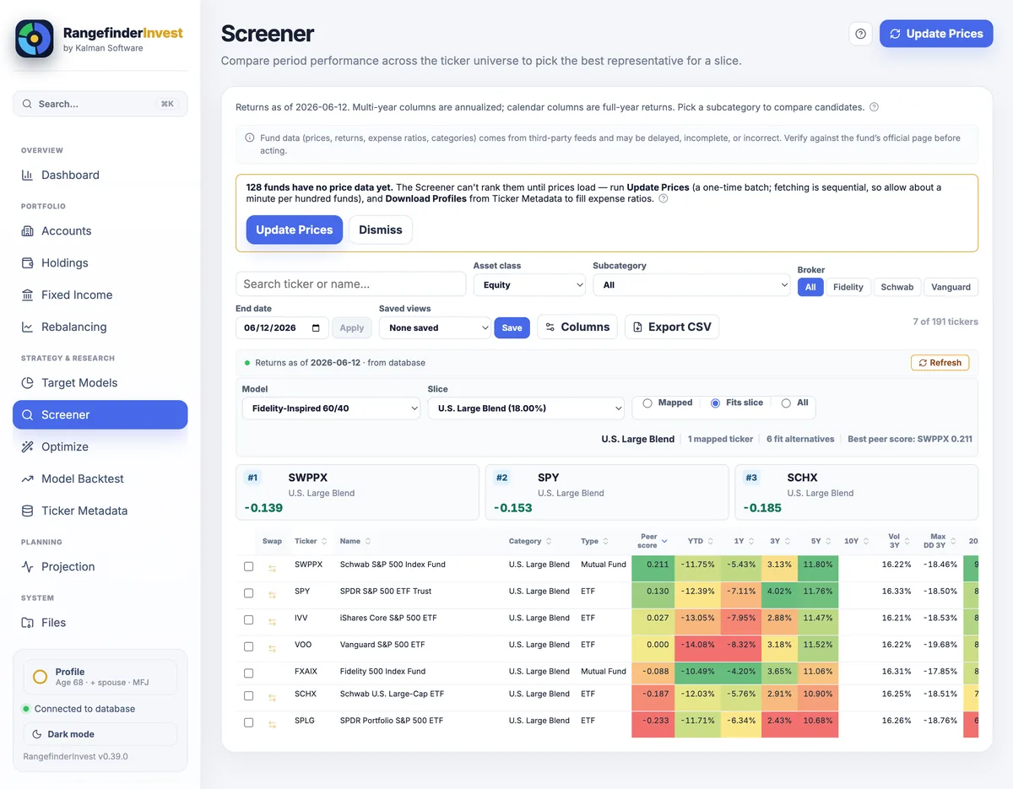
Task: Open Model Backtest page
Action: point(100,478)
